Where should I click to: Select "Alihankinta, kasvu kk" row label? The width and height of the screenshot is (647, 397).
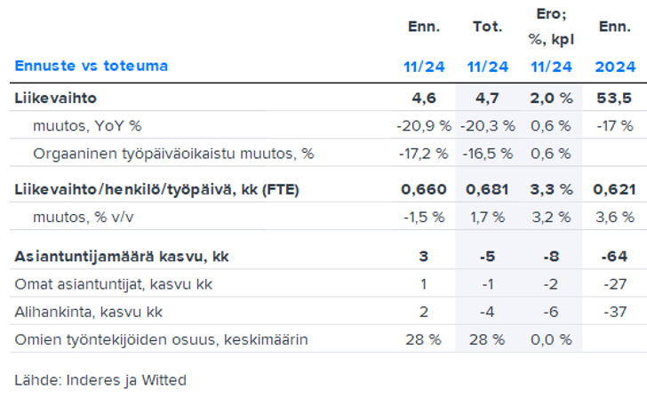88,312
